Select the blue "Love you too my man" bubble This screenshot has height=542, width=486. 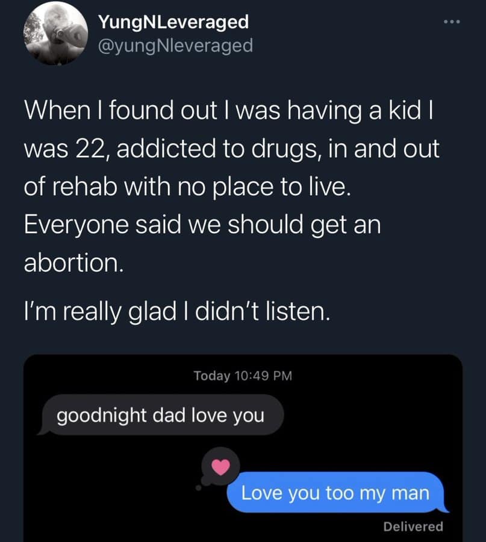tap(335, 492)
